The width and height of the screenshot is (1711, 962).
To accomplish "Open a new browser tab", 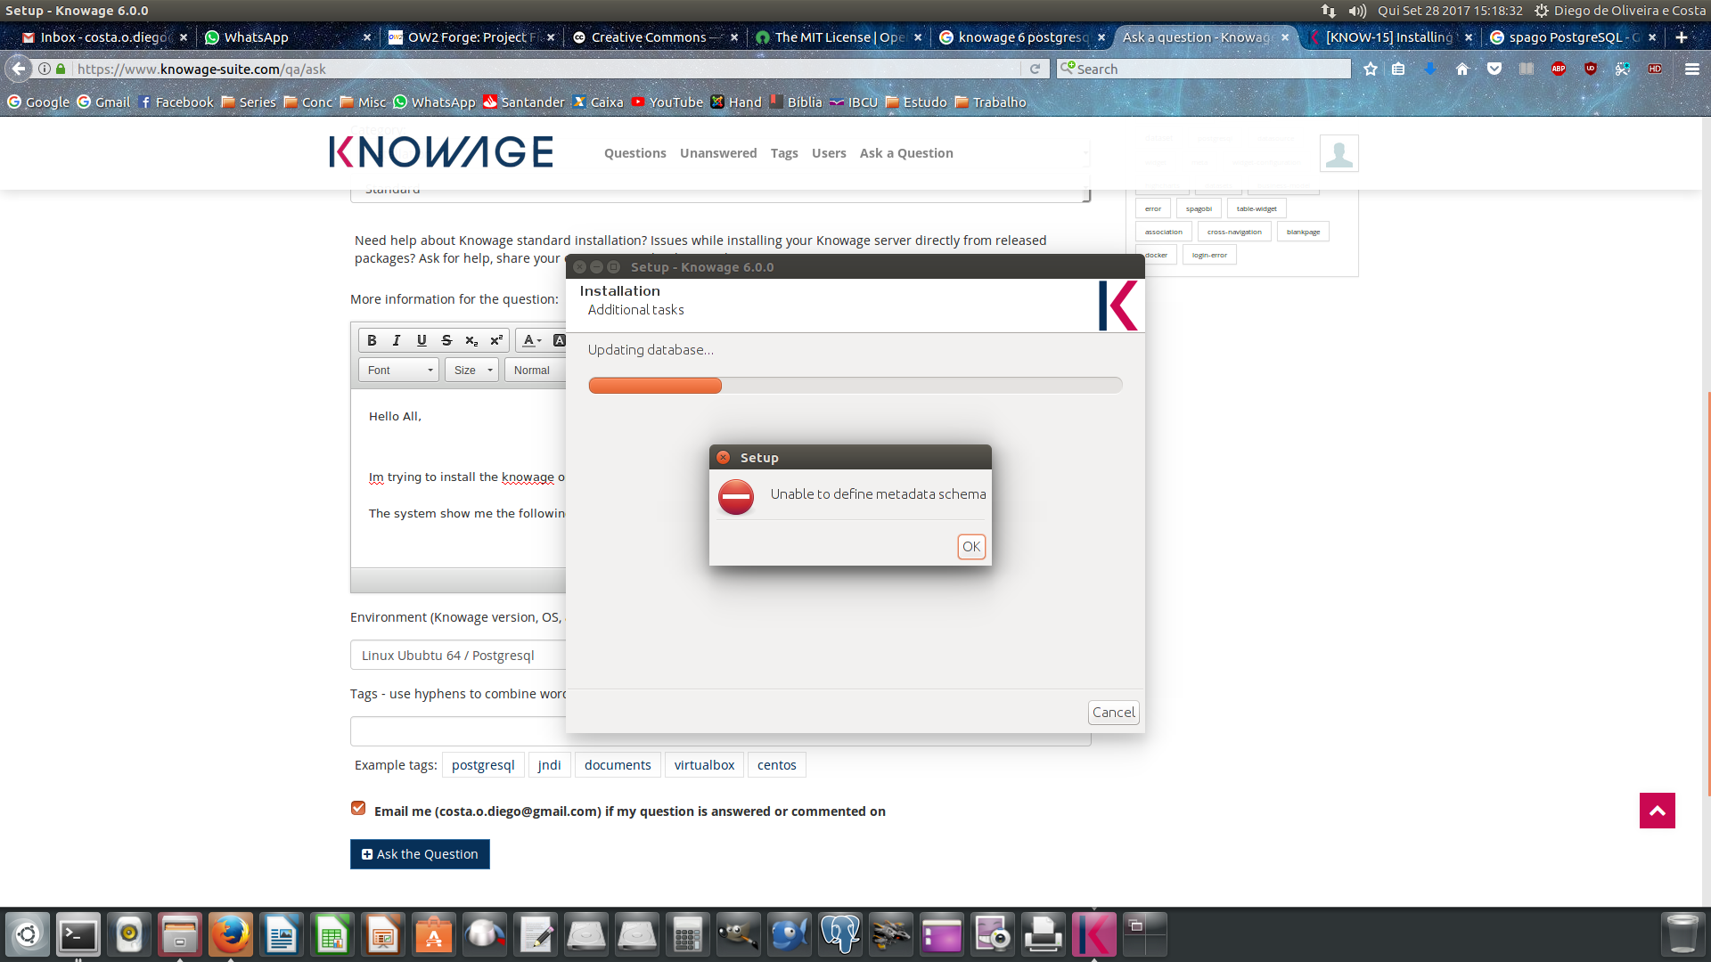I will point(1682,37).
